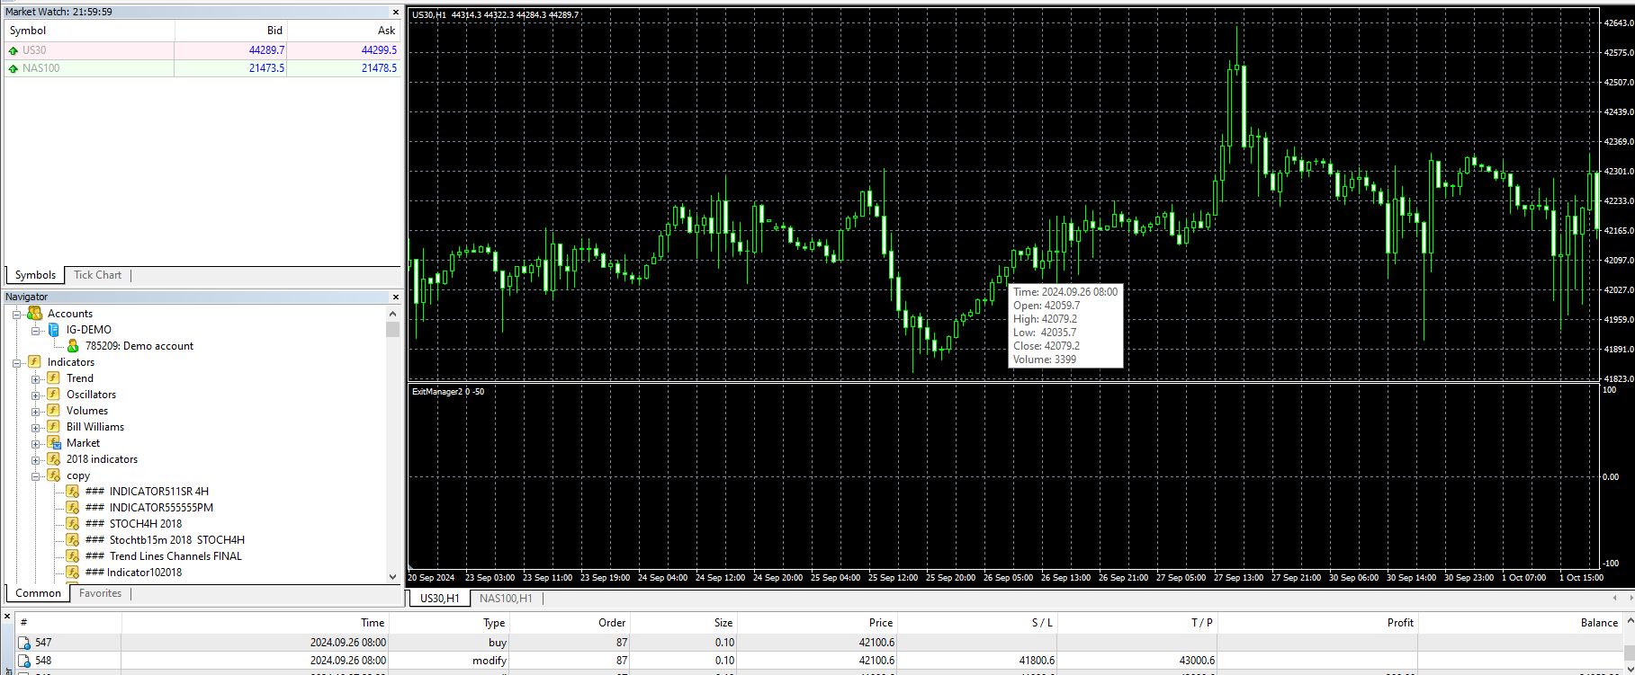The height and width of the screenshot is (675, 1635).
Task: Click the Accounts group icon in Navigator
Action: coord(34,314)
